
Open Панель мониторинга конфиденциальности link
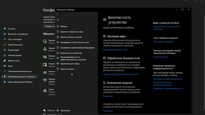[162, 84]
